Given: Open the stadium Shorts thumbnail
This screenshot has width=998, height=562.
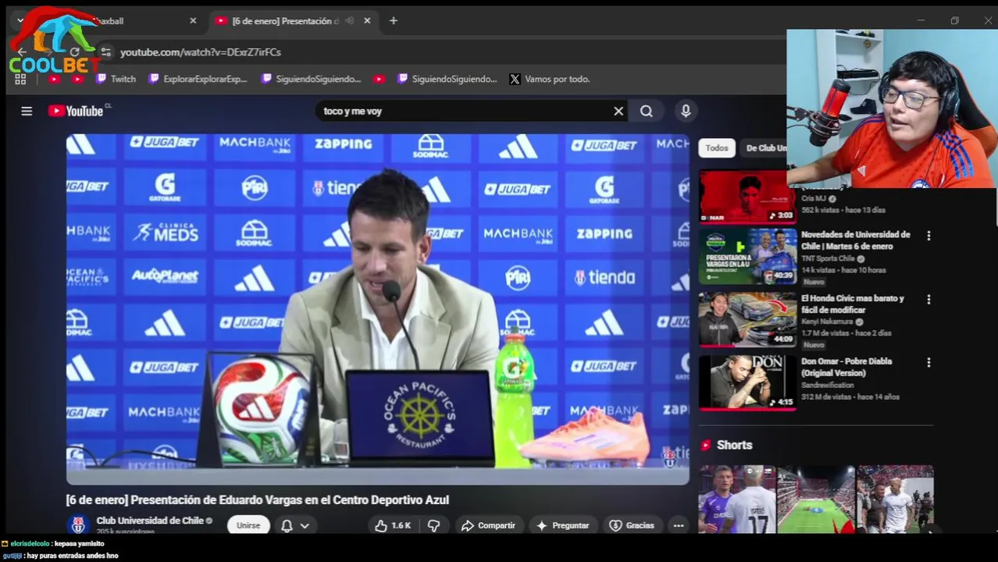Looking at the screenshot, I should tap(816, 500).
